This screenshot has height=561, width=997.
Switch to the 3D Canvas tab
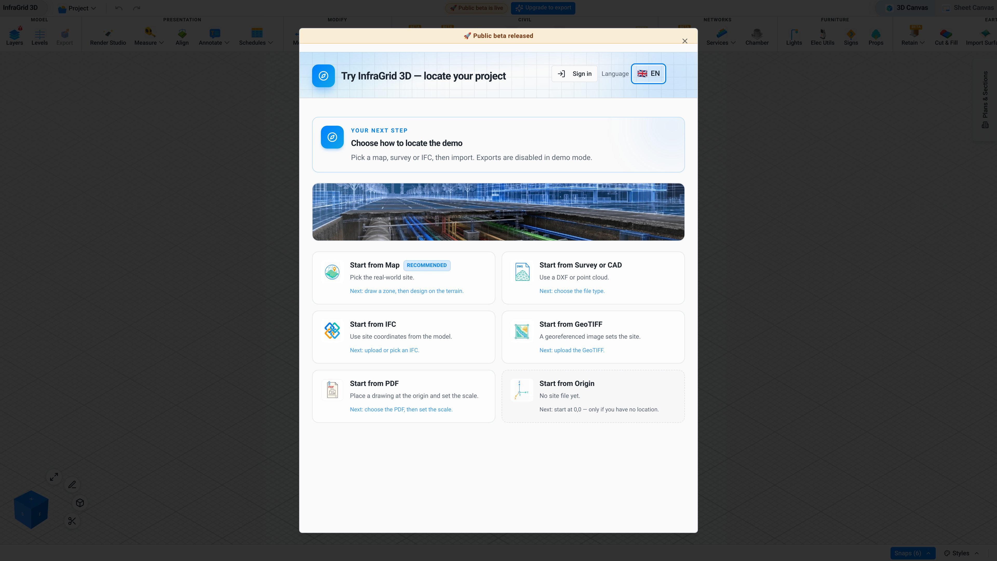pyautogui.click(x=907, y=8)
